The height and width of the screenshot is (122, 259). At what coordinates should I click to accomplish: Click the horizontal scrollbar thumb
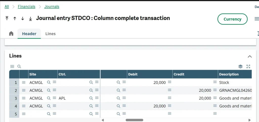135,120
